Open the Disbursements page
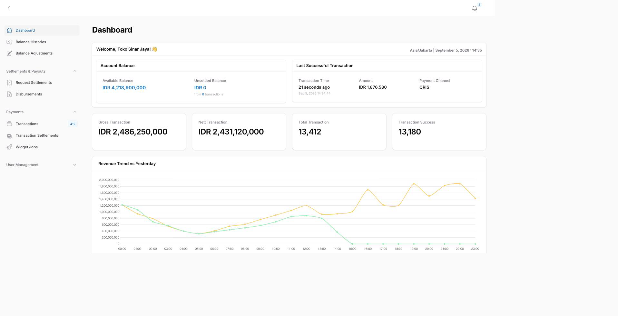 [x=42, y=94]
